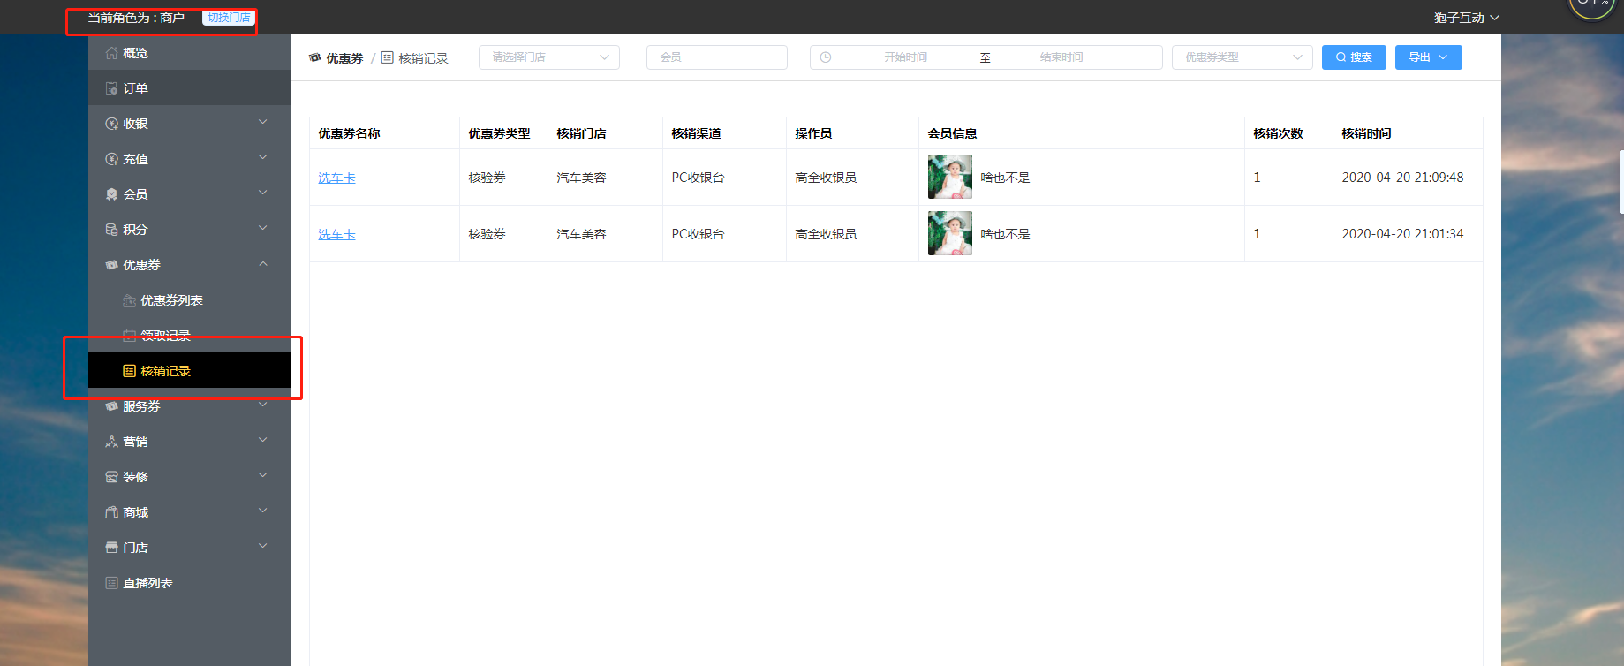
Task: Open the 服务券 menu item
Action: (x=190, y=406)
